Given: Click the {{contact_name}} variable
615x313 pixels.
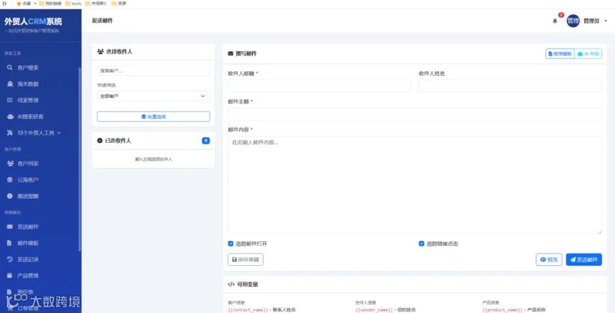Looking at the screenshot, I should 248,310.
